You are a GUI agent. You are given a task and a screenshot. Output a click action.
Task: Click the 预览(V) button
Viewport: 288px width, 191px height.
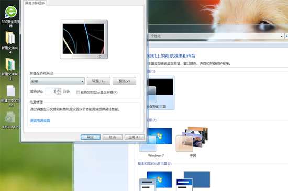124,81
